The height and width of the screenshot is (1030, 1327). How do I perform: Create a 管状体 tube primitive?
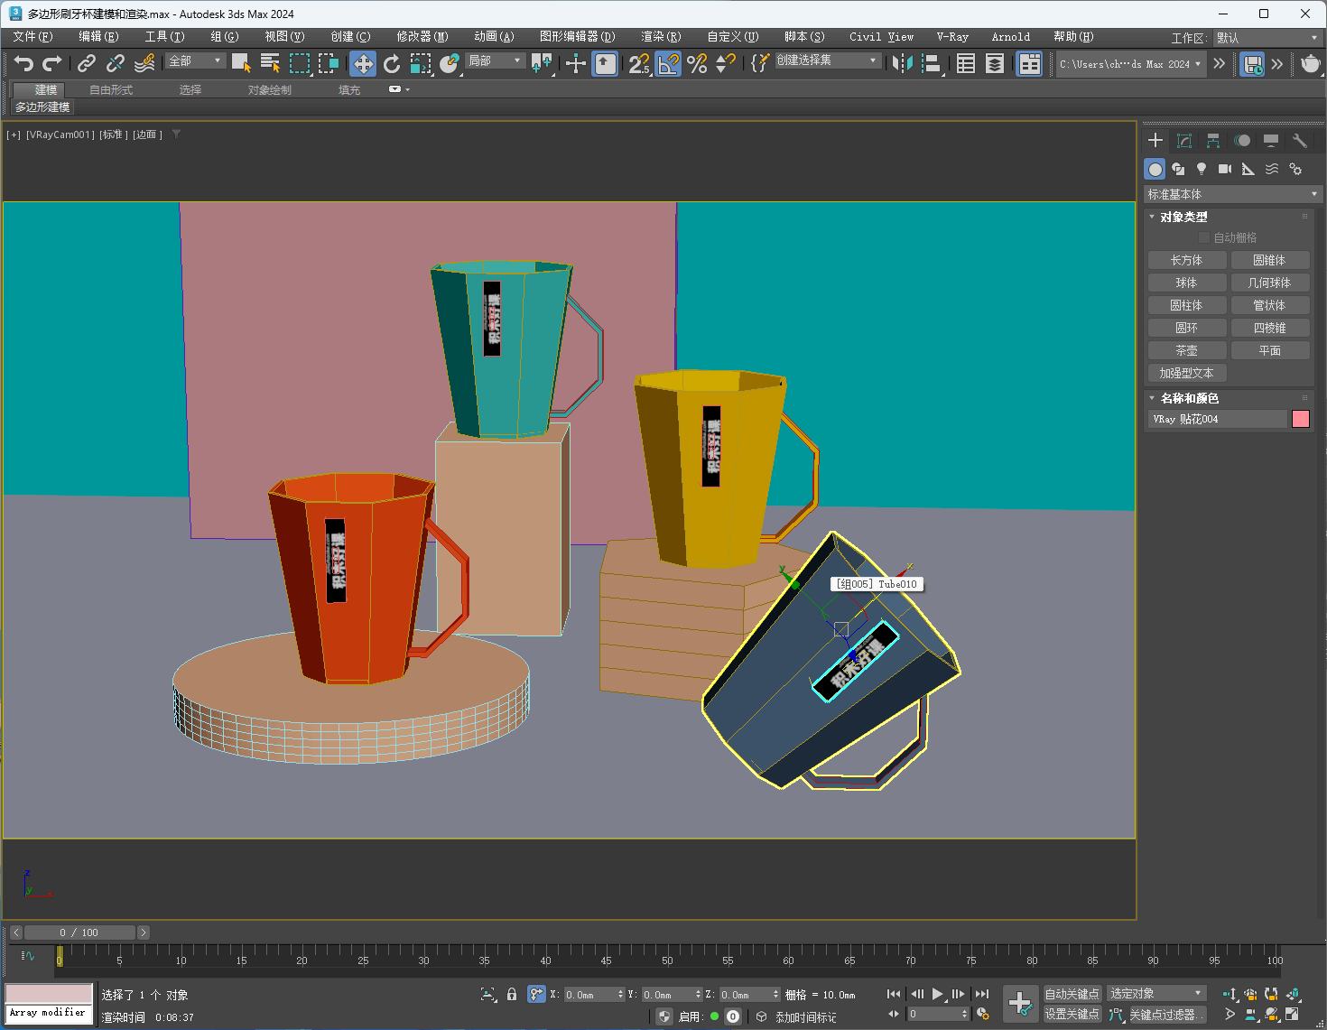[1269, 305]
